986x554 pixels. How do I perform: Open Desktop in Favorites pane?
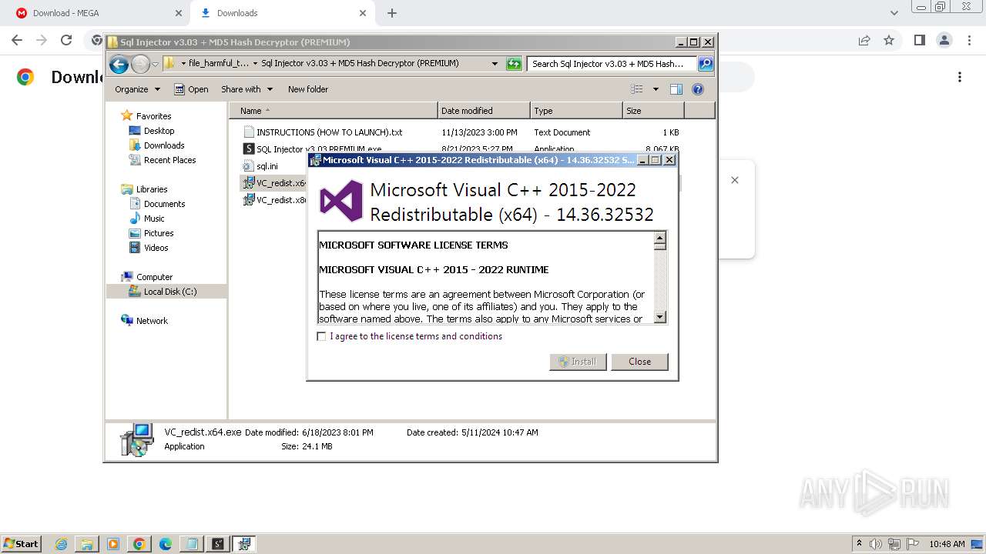click(x=159, y=131)
